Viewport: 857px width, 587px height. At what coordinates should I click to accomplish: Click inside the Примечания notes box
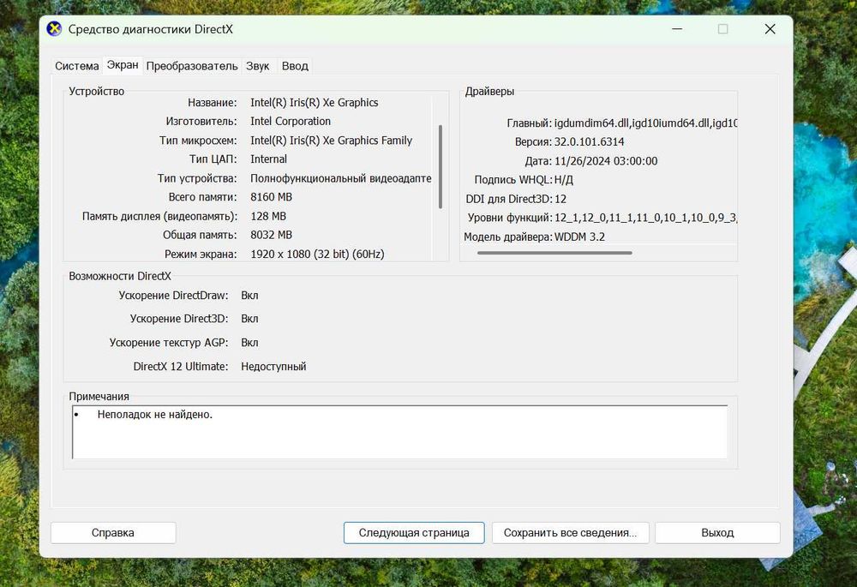[x=399, y=432]
